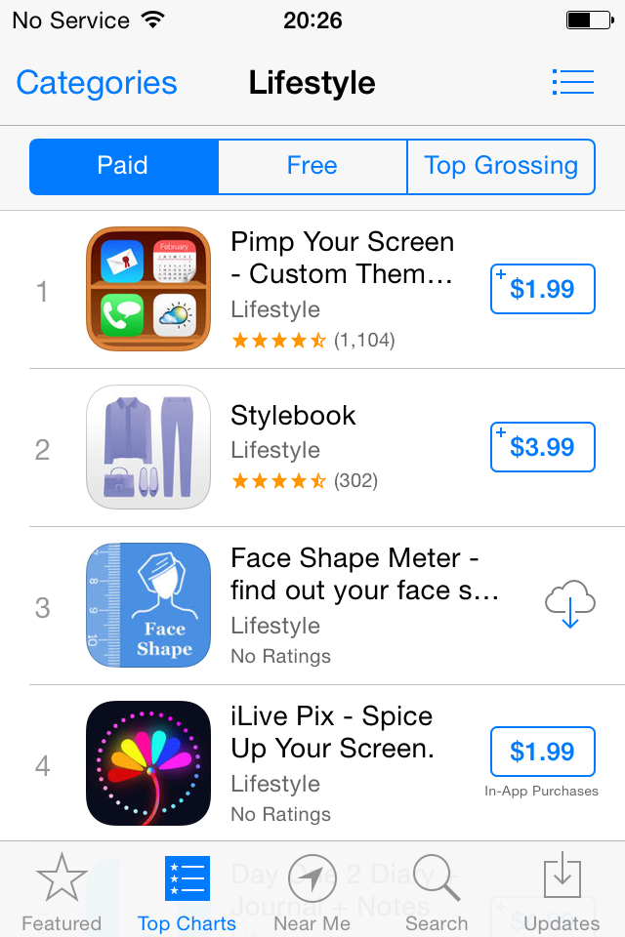This screenshot has height=937, width=625.
Task: Open the Stylebook app title
Action: [293, 416]
